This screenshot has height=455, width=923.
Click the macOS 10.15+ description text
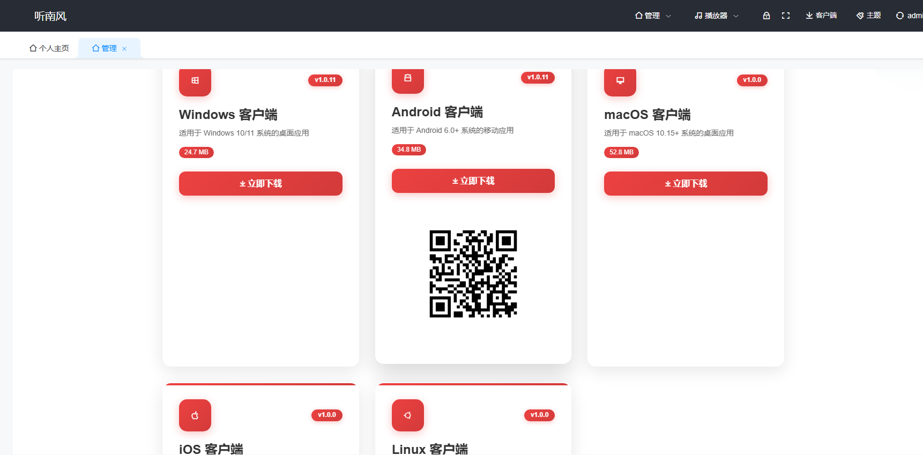[x=669, y=133]
